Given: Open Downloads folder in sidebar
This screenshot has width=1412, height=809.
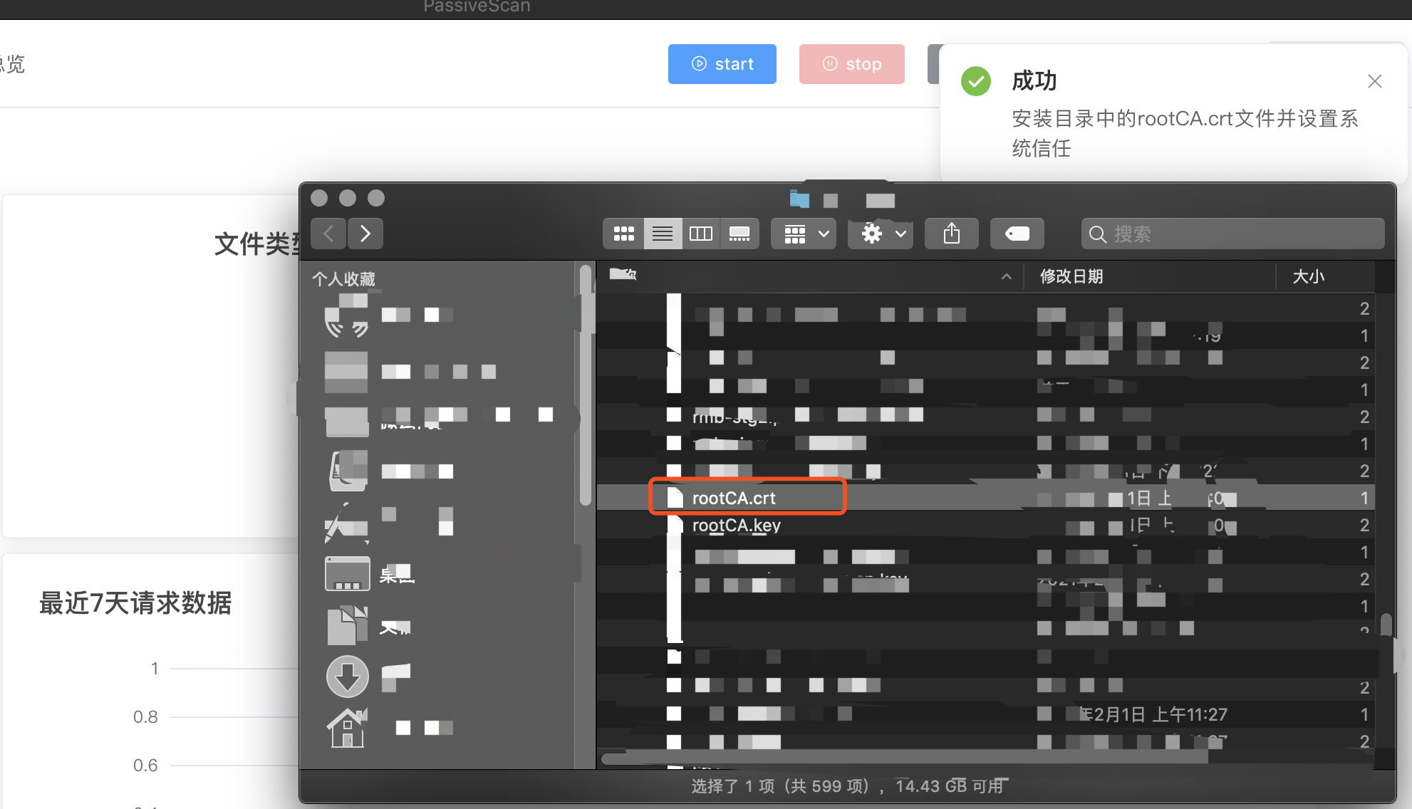Looking at the screenshot, I should [348, 676].
